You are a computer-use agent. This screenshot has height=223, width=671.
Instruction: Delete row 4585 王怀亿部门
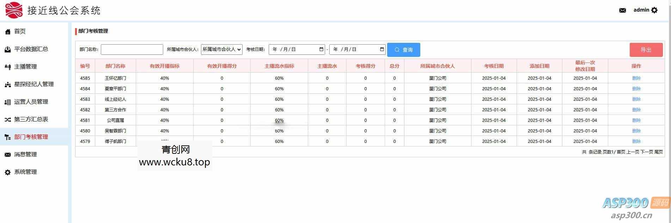(x=636, y=78)
